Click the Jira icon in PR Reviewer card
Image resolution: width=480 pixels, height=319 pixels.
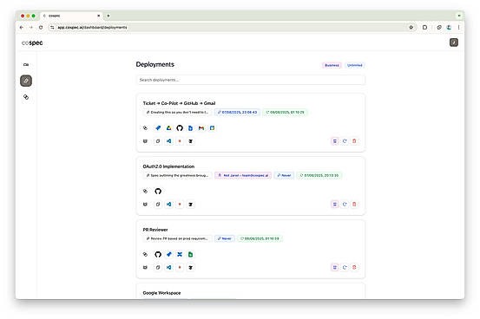(x=168, y=255)
